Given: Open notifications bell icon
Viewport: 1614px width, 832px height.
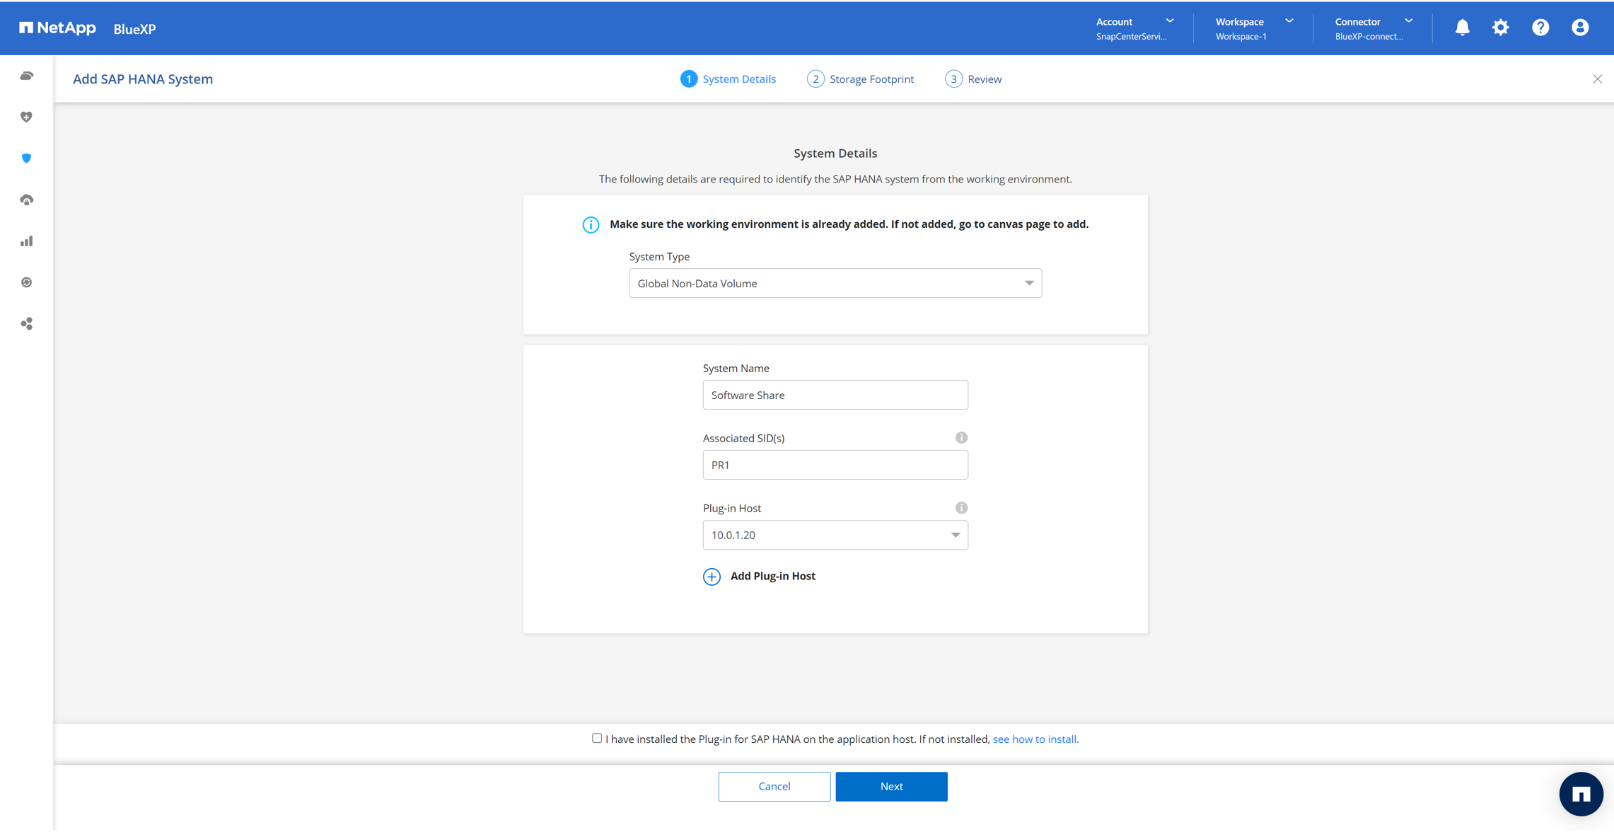Looking at the screenshot, I should (1462, 28).
